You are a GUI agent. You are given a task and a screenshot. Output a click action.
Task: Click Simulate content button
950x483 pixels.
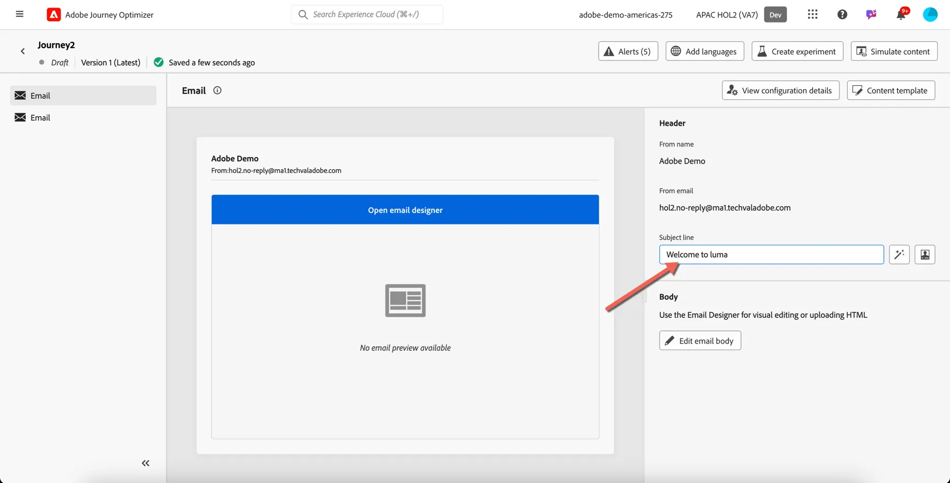(x=894, y=51)
